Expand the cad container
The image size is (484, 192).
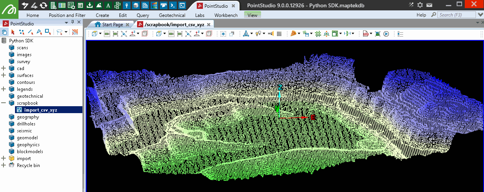pos(4,68)
